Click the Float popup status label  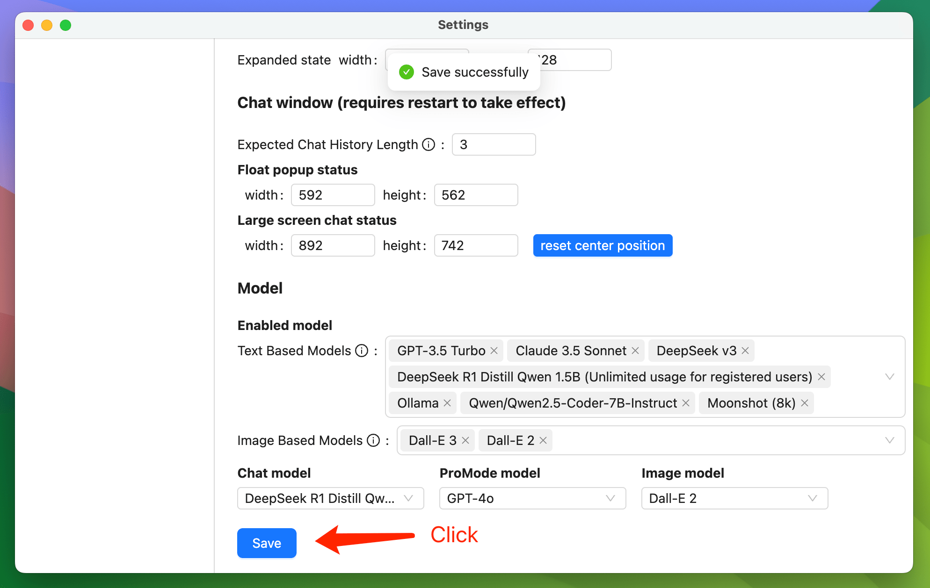coord(298,170)
